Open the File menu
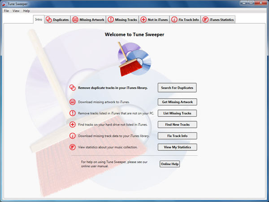 (6, 11)
